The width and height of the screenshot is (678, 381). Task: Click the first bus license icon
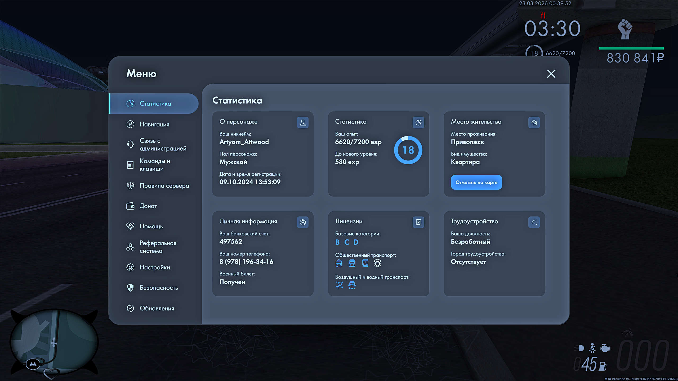pyautogui.click(x=339, y=263)
